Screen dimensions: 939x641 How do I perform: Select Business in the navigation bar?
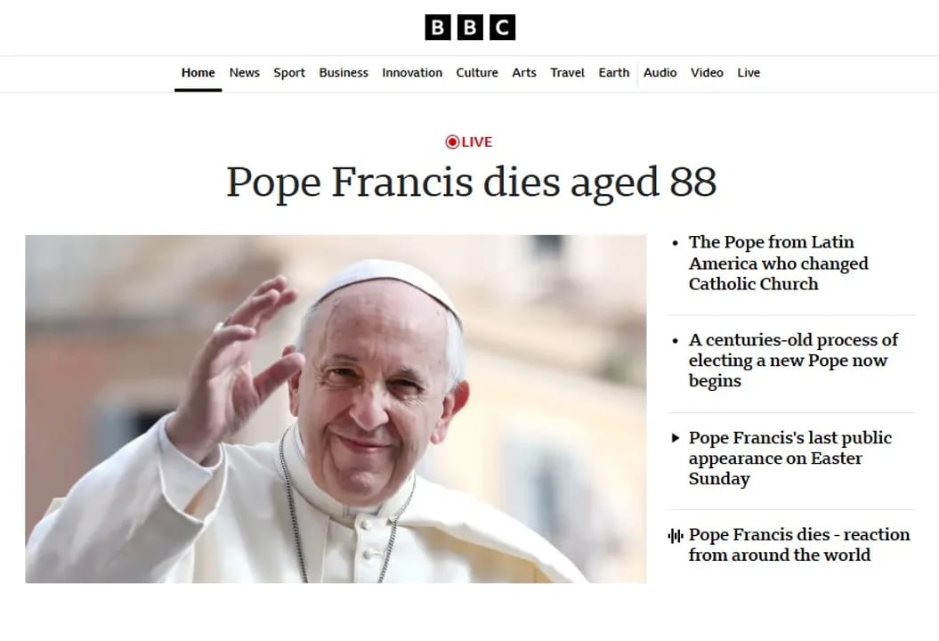pyautogui.click(x=344, y=73)
